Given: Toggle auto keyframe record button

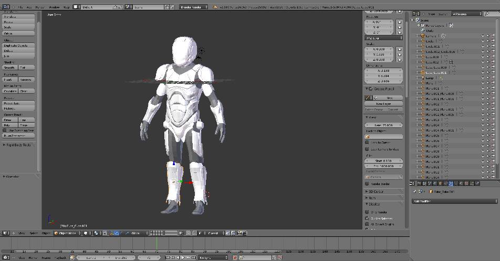Looking at the screenshot, I should (x=235, y=257).
